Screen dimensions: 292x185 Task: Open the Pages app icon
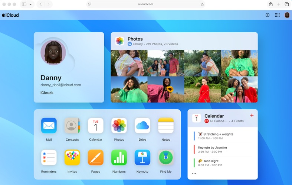point(95,158)
